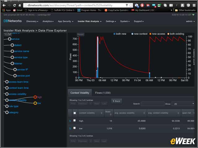Click the Back button
Viewport: 198px width, 148px height.
(x=117, y=101)
